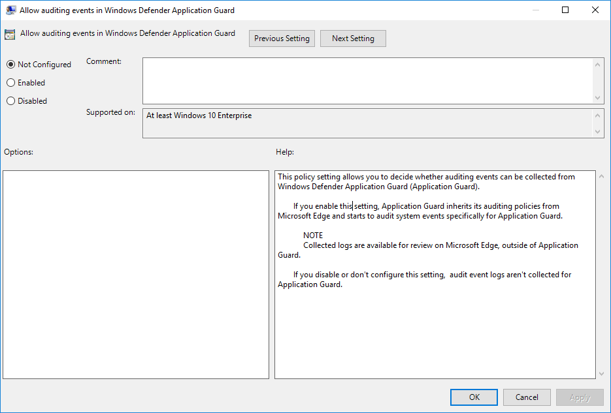Click the Supported on scroll up arrow
Screen dimensions: 611x413
(598, 115)
